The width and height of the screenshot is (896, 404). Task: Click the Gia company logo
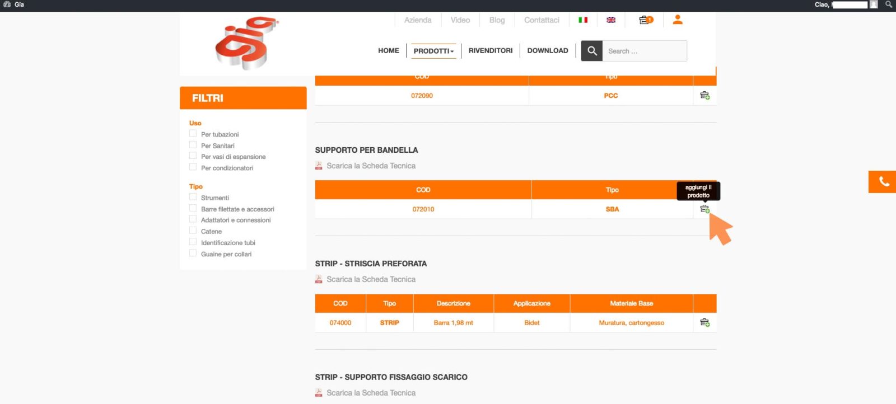pyautogui.click(x=246, y=43)
